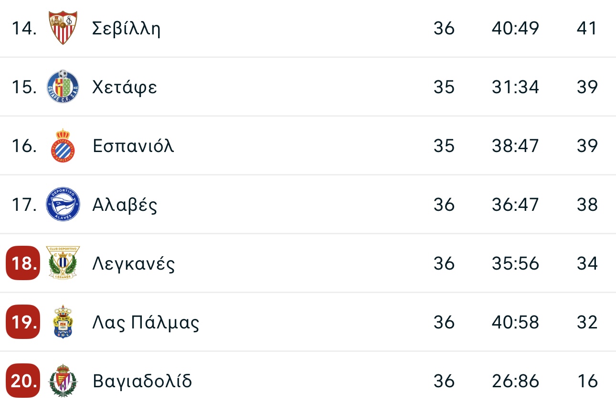The image size is (616, 404).
Task: Tap the Getafe club crest
Action: pos(63,87)
